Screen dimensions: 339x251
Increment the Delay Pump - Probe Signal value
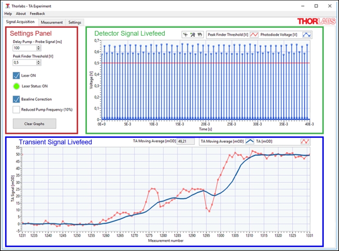[x=39, y=47]
